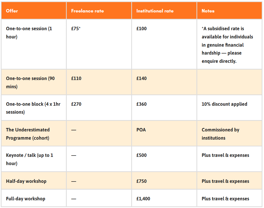Click the POA institutional rate cell

click(x=141, y=130)
